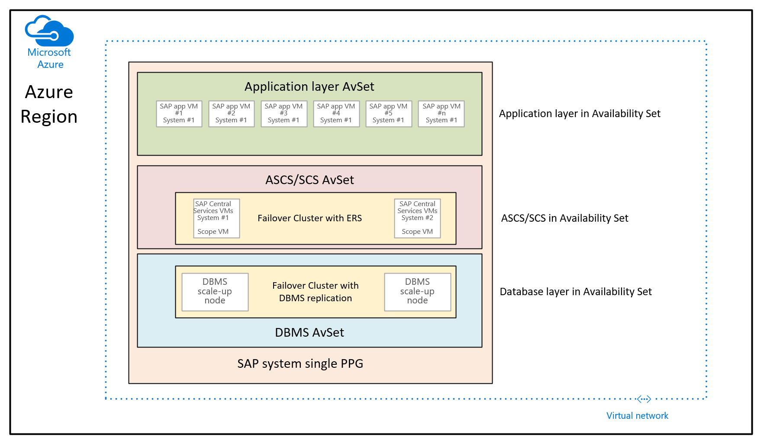Select the SAP app VM #4 box
764x446 pixels.
336,114
